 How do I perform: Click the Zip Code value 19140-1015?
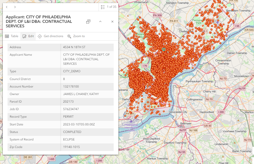pos(71,147)
